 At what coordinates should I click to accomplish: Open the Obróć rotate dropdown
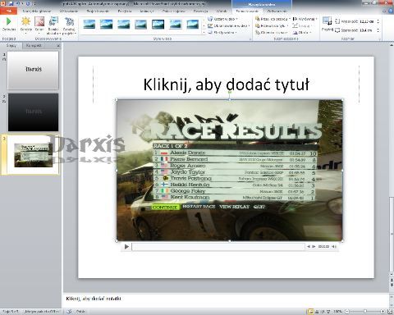click(301, 33)
